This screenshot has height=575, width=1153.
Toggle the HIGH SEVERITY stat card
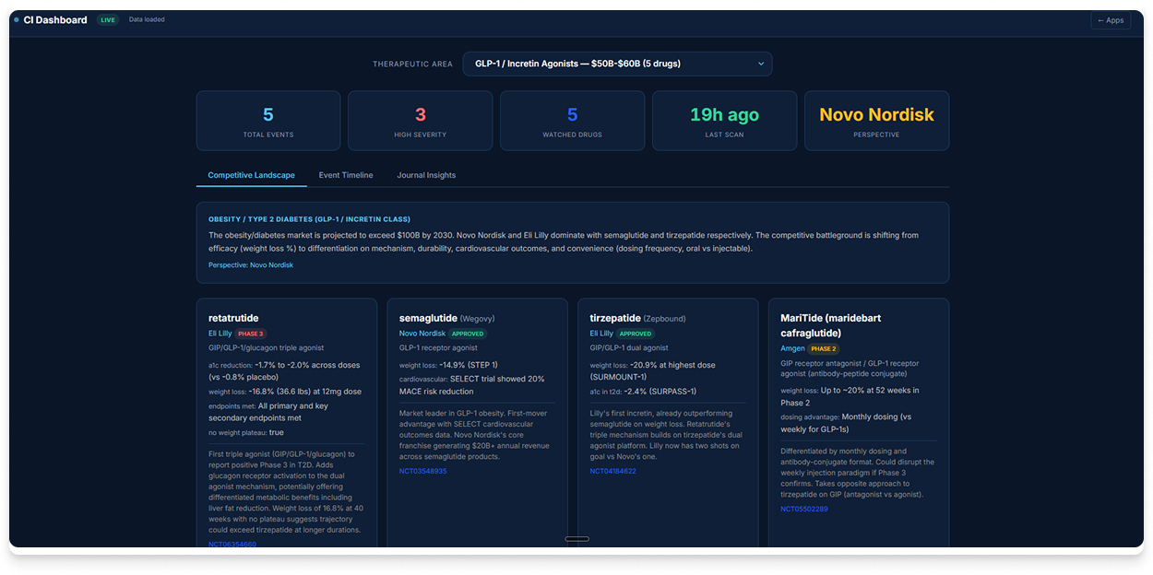419,121
